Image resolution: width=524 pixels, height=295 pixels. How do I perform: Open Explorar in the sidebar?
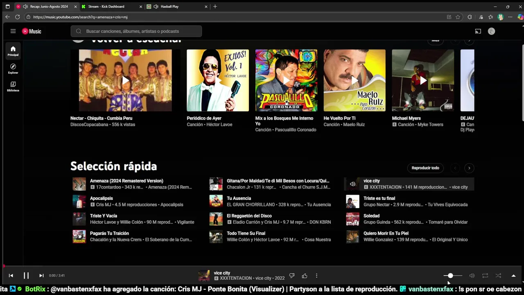(13, 68)
